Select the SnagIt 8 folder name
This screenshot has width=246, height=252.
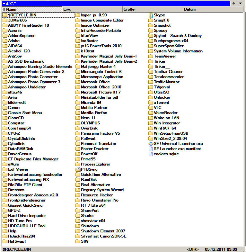coord(162,20)
